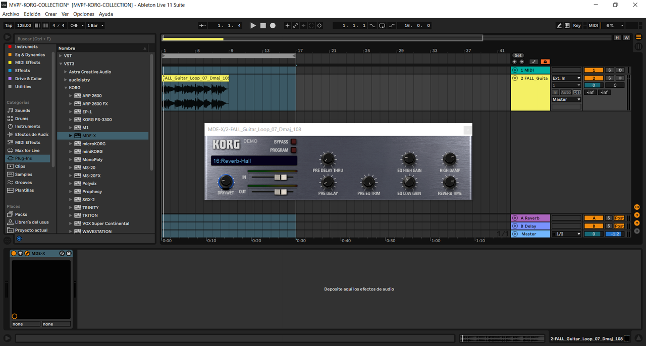646x346 pixels.
Task: Toggle Automation Arm icon in transport
Action: point(295,25)
